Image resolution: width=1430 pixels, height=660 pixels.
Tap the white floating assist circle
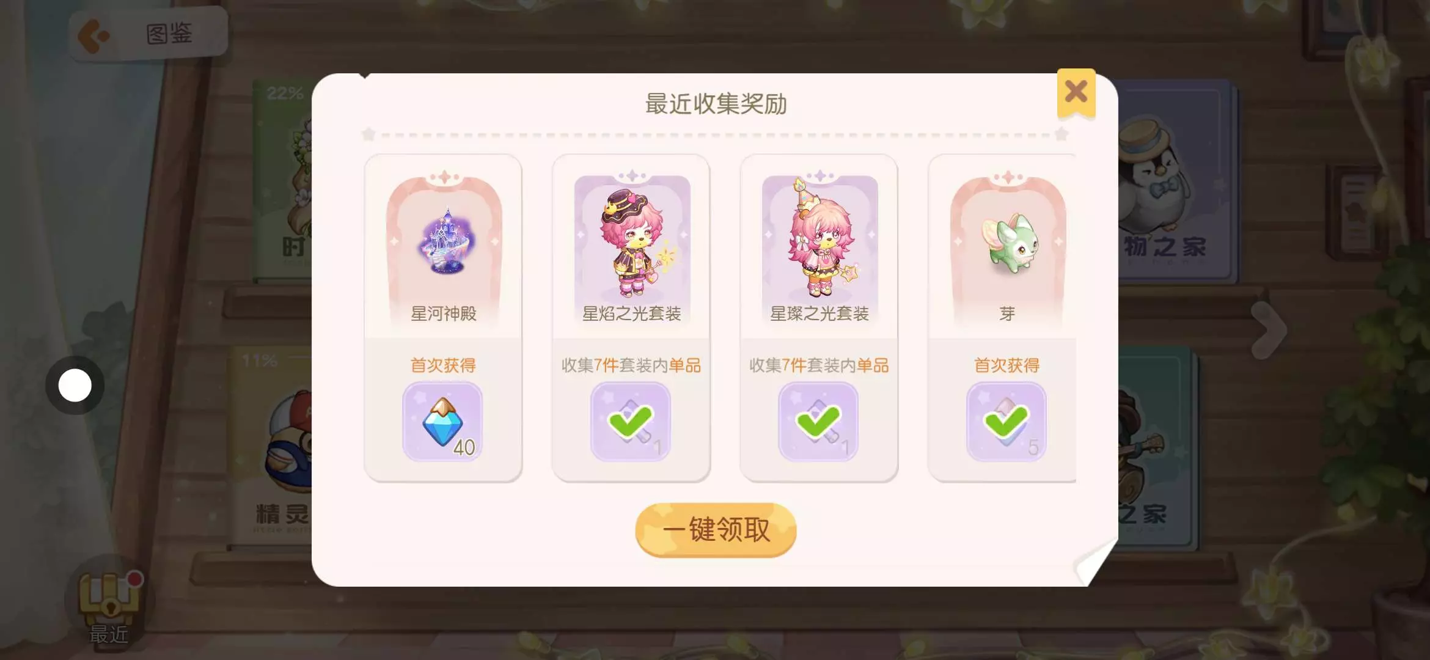[75, 386]
